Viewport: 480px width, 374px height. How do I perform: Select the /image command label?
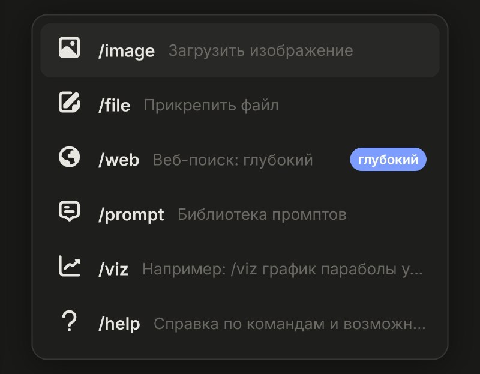pyautogui.click(x=127, y=51)
